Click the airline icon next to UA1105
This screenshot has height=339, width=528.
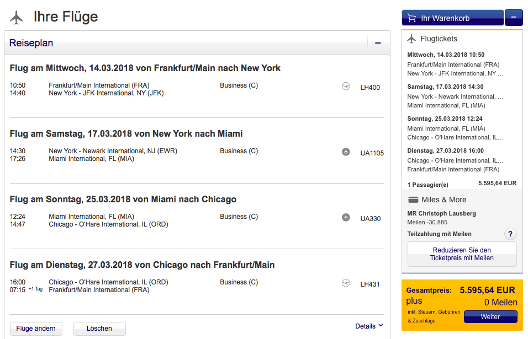point(346,152)
